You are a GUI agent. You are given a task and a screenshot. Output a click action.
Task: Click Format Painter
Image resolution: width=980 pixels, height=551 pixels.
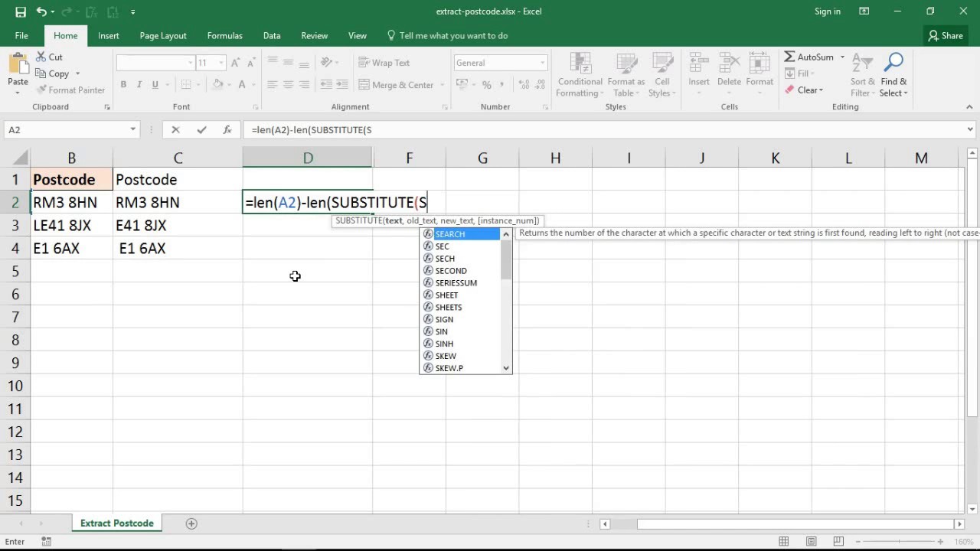(x=70, y=90)
